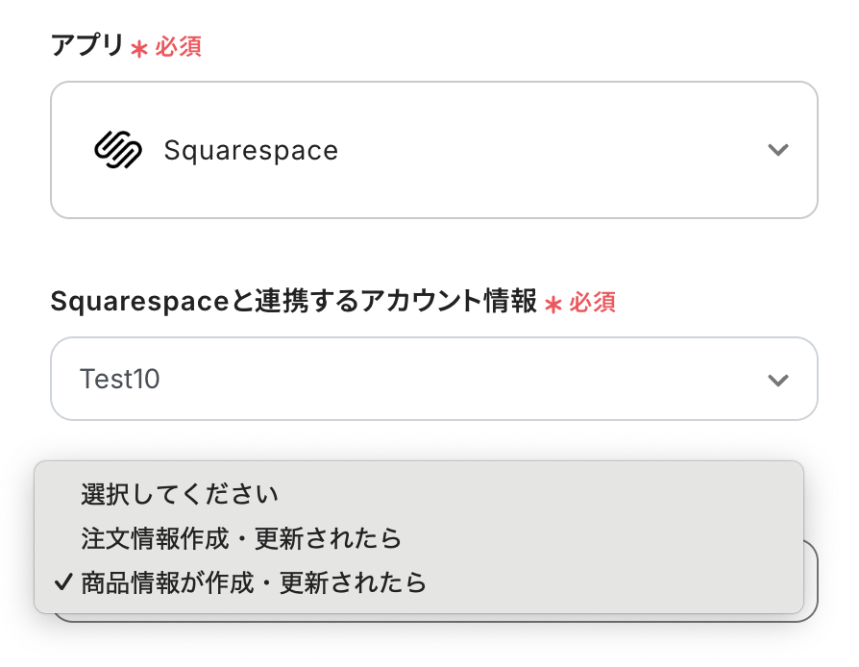This screenshot has height=667, width=859.
Task: Open the Test10 account dropdown chevron
Action: tap(778, 380)
